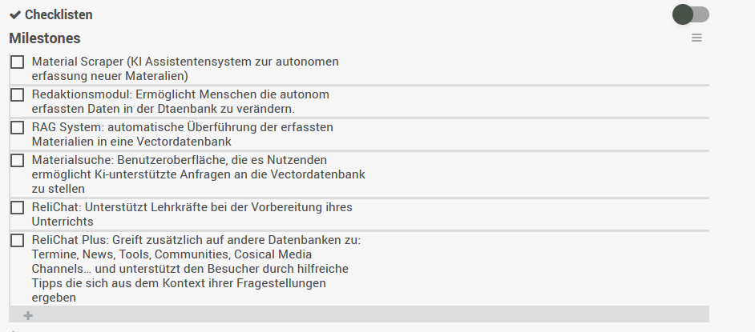Mark the RAG System milestone as done

pyautogui.click(x=18, y=128)
